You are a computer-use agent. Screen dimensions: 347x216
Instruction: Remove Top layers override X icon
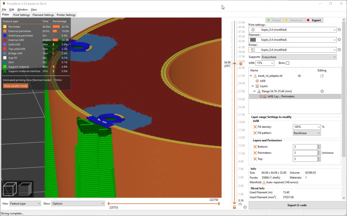tap(255, 159)
